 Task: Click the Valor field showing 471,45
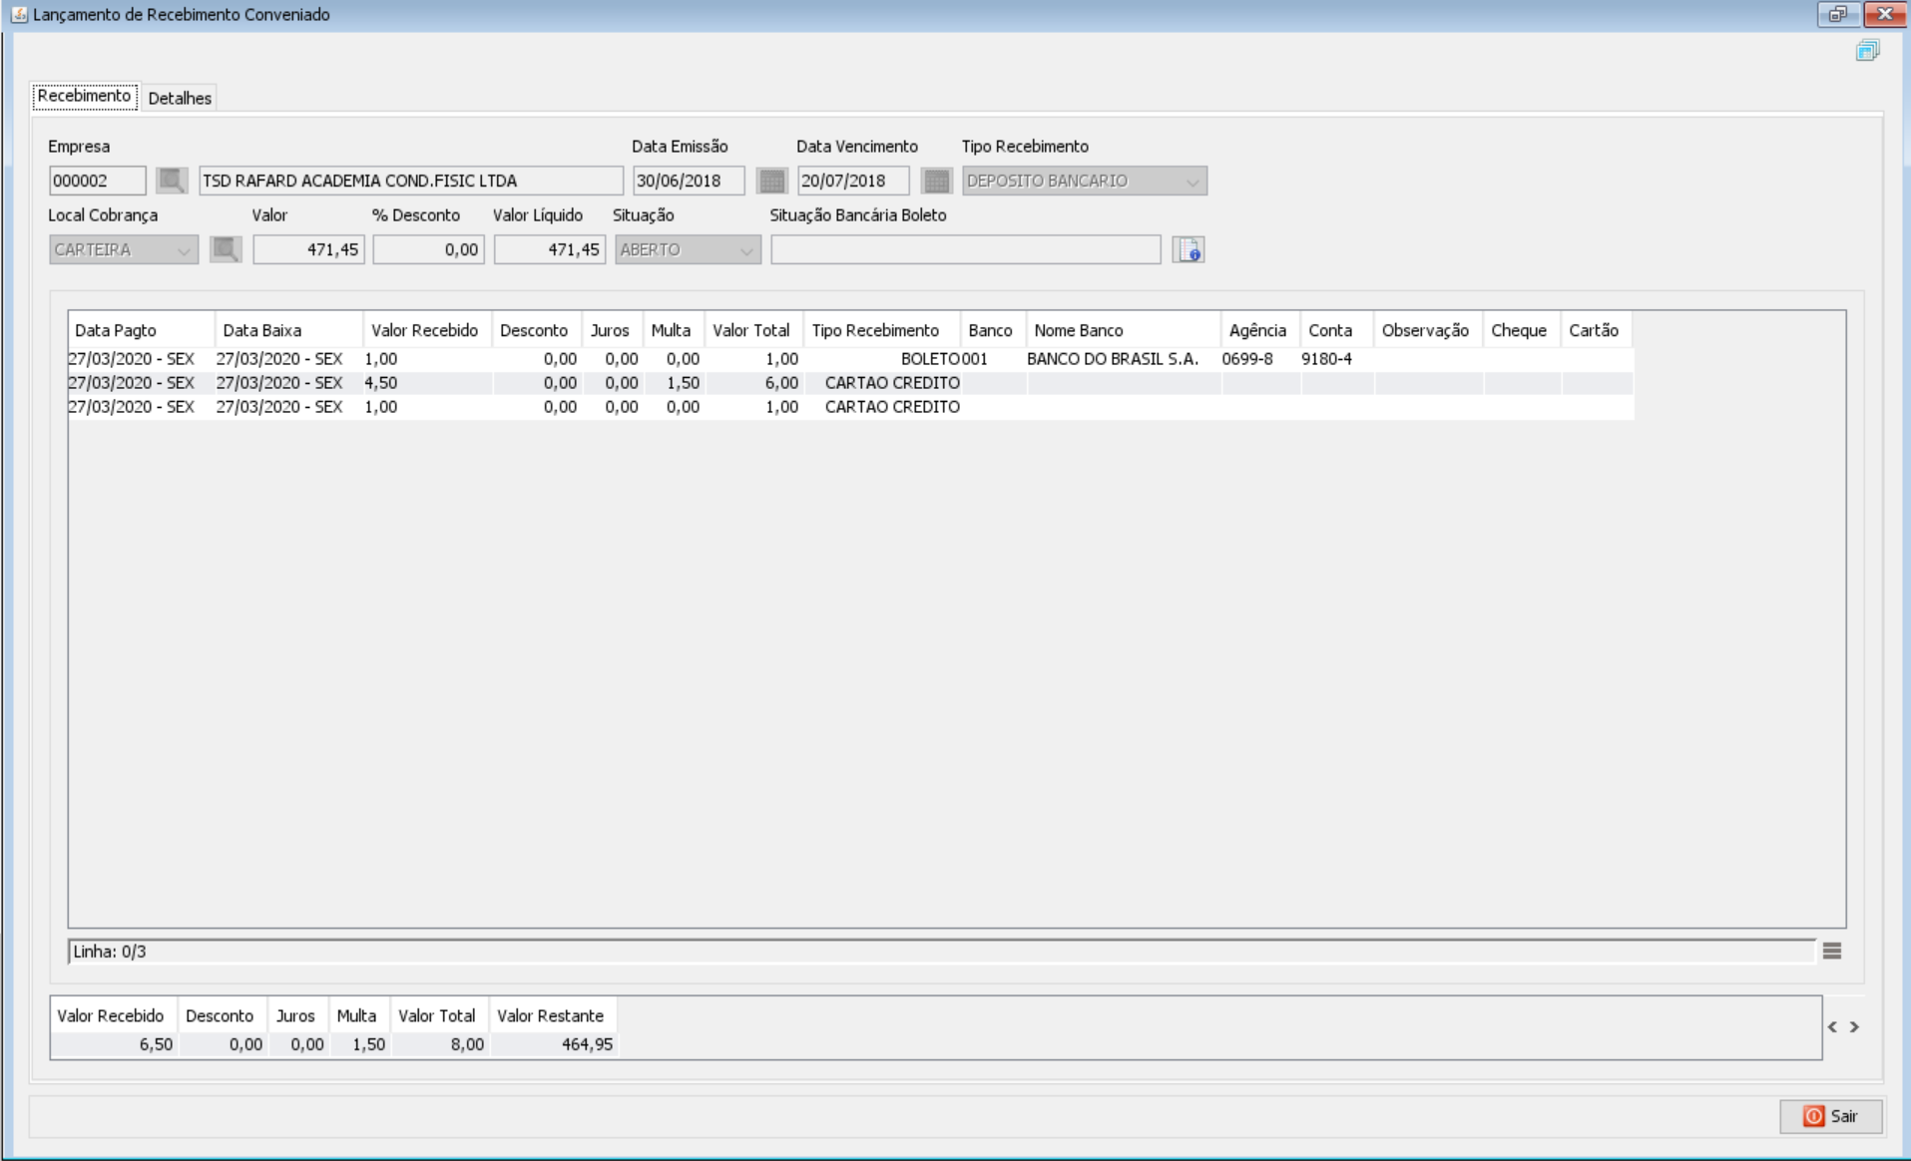[x=308, y=249]
